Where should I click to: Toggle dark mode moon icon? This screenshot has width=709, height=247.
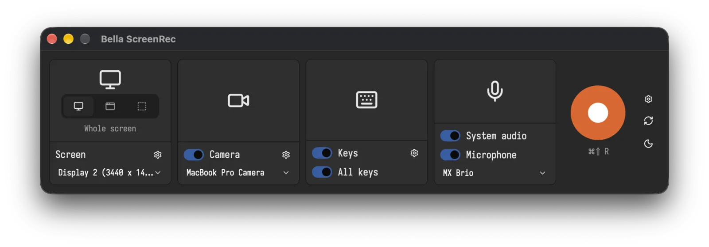(x=648, y=144)
